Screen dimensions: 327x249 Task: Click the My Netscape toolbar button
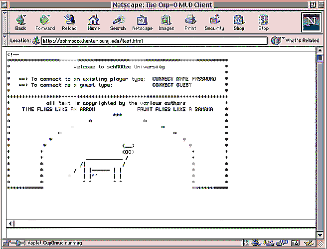tap(142, 22)
